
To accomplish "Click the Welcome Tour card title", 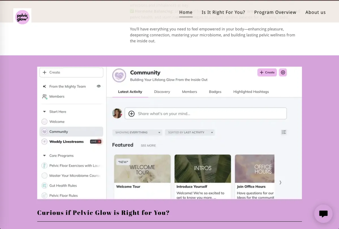I will point(128,187).
